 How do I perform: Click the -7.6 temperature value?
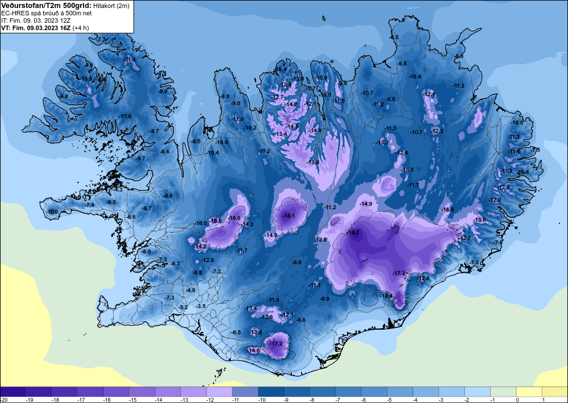tap(498, 243)
